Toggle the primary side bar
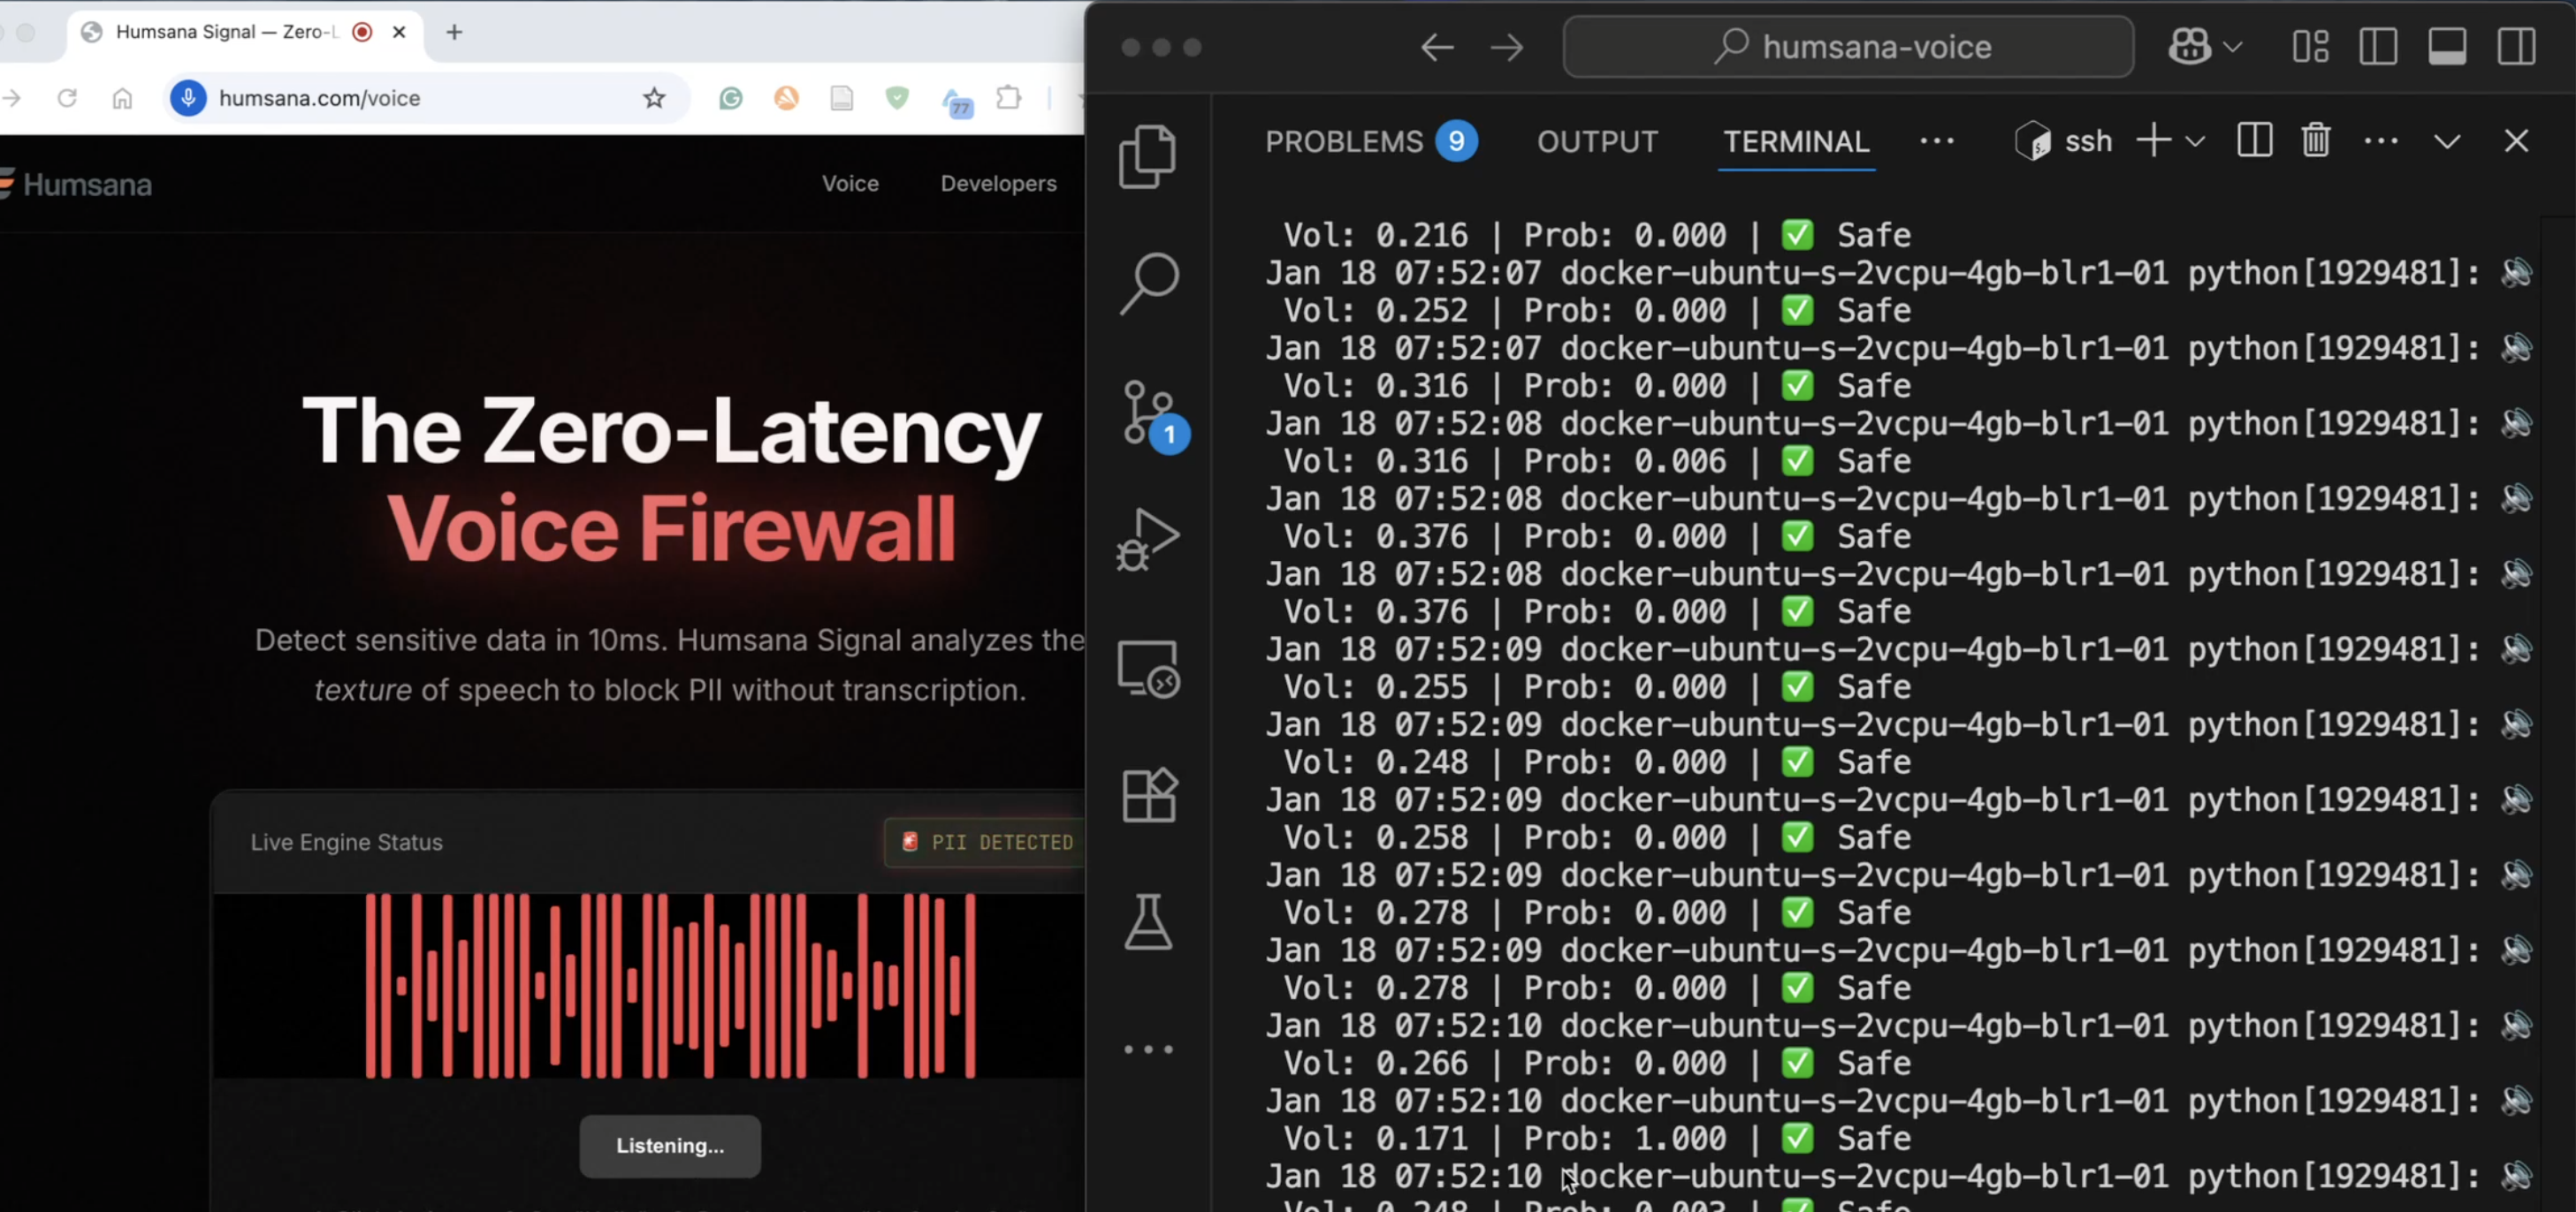 coord(2378,47)
